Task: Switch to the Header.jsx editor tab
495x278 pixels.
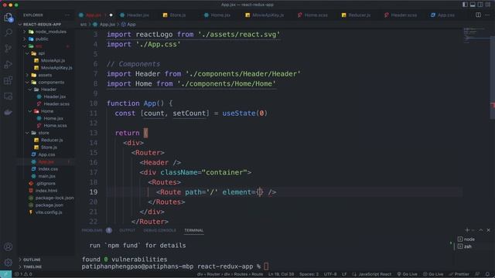Action: click(135, 15)
